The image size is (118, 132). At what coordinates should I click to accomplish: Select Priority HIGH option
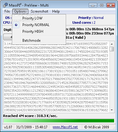(x=39, y=31)
